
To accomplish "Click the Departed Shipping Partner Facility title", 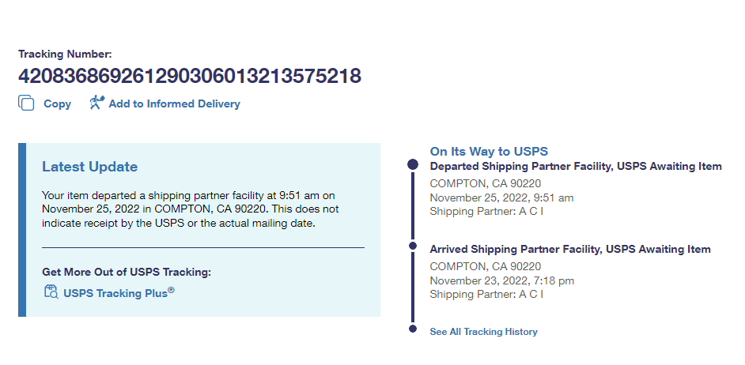I will tap(575, 167).
